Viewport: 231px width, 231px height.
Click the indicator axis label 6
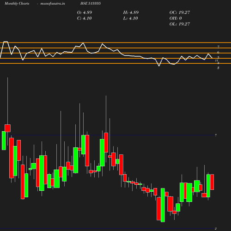(218, 52)
